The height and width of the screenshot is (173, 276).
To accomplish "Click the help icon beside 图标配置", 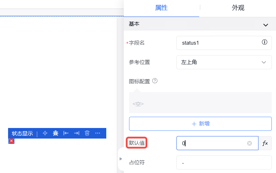I will pyautogui.click(x=155, y=81).
